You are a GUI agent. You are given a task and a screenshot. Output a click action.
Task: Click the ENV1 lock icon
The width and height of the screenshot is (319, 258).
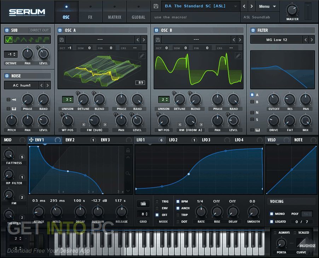tap(128, 150)
